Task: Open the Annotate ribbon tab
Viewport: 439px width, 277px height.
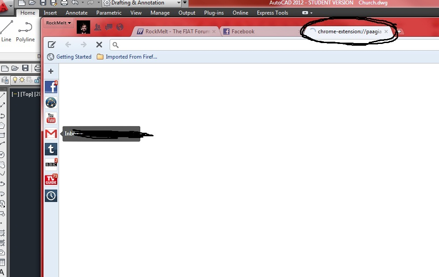Action: 76,13
